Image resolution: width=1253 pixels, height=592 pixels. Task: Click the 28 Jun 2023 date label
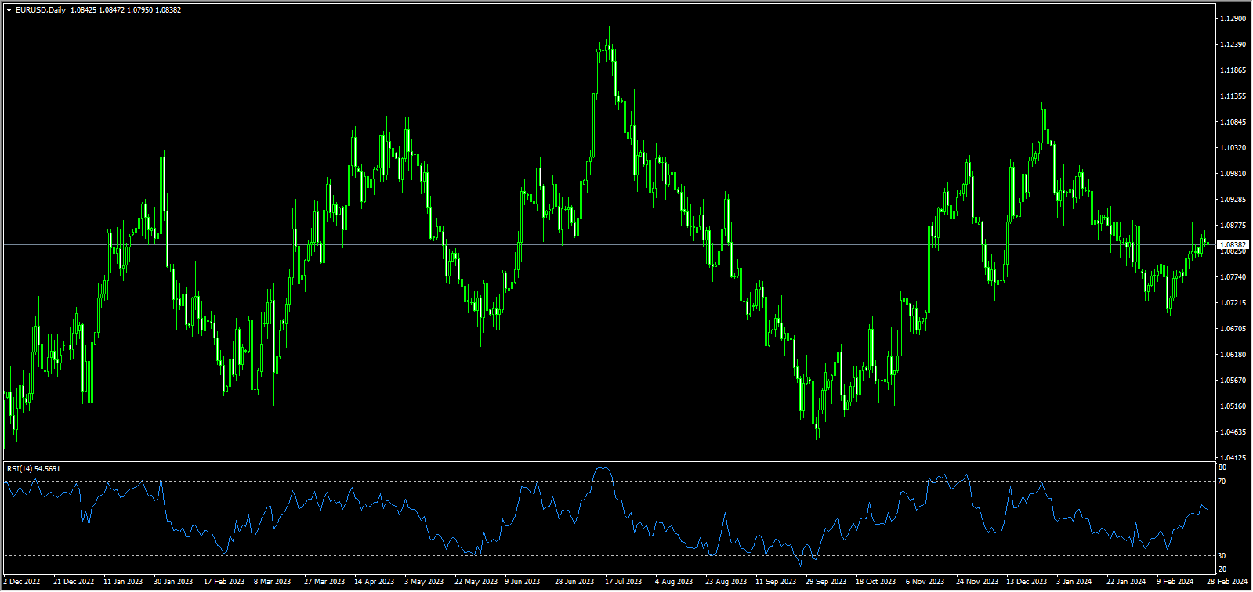574,582
